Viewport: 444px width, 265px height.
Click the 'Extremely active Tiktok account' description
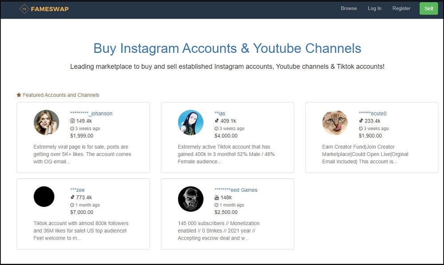[226, 154]
